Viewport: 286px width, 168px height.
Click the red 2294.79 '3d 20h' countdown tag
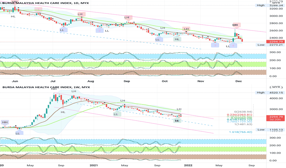pos(276,118)
